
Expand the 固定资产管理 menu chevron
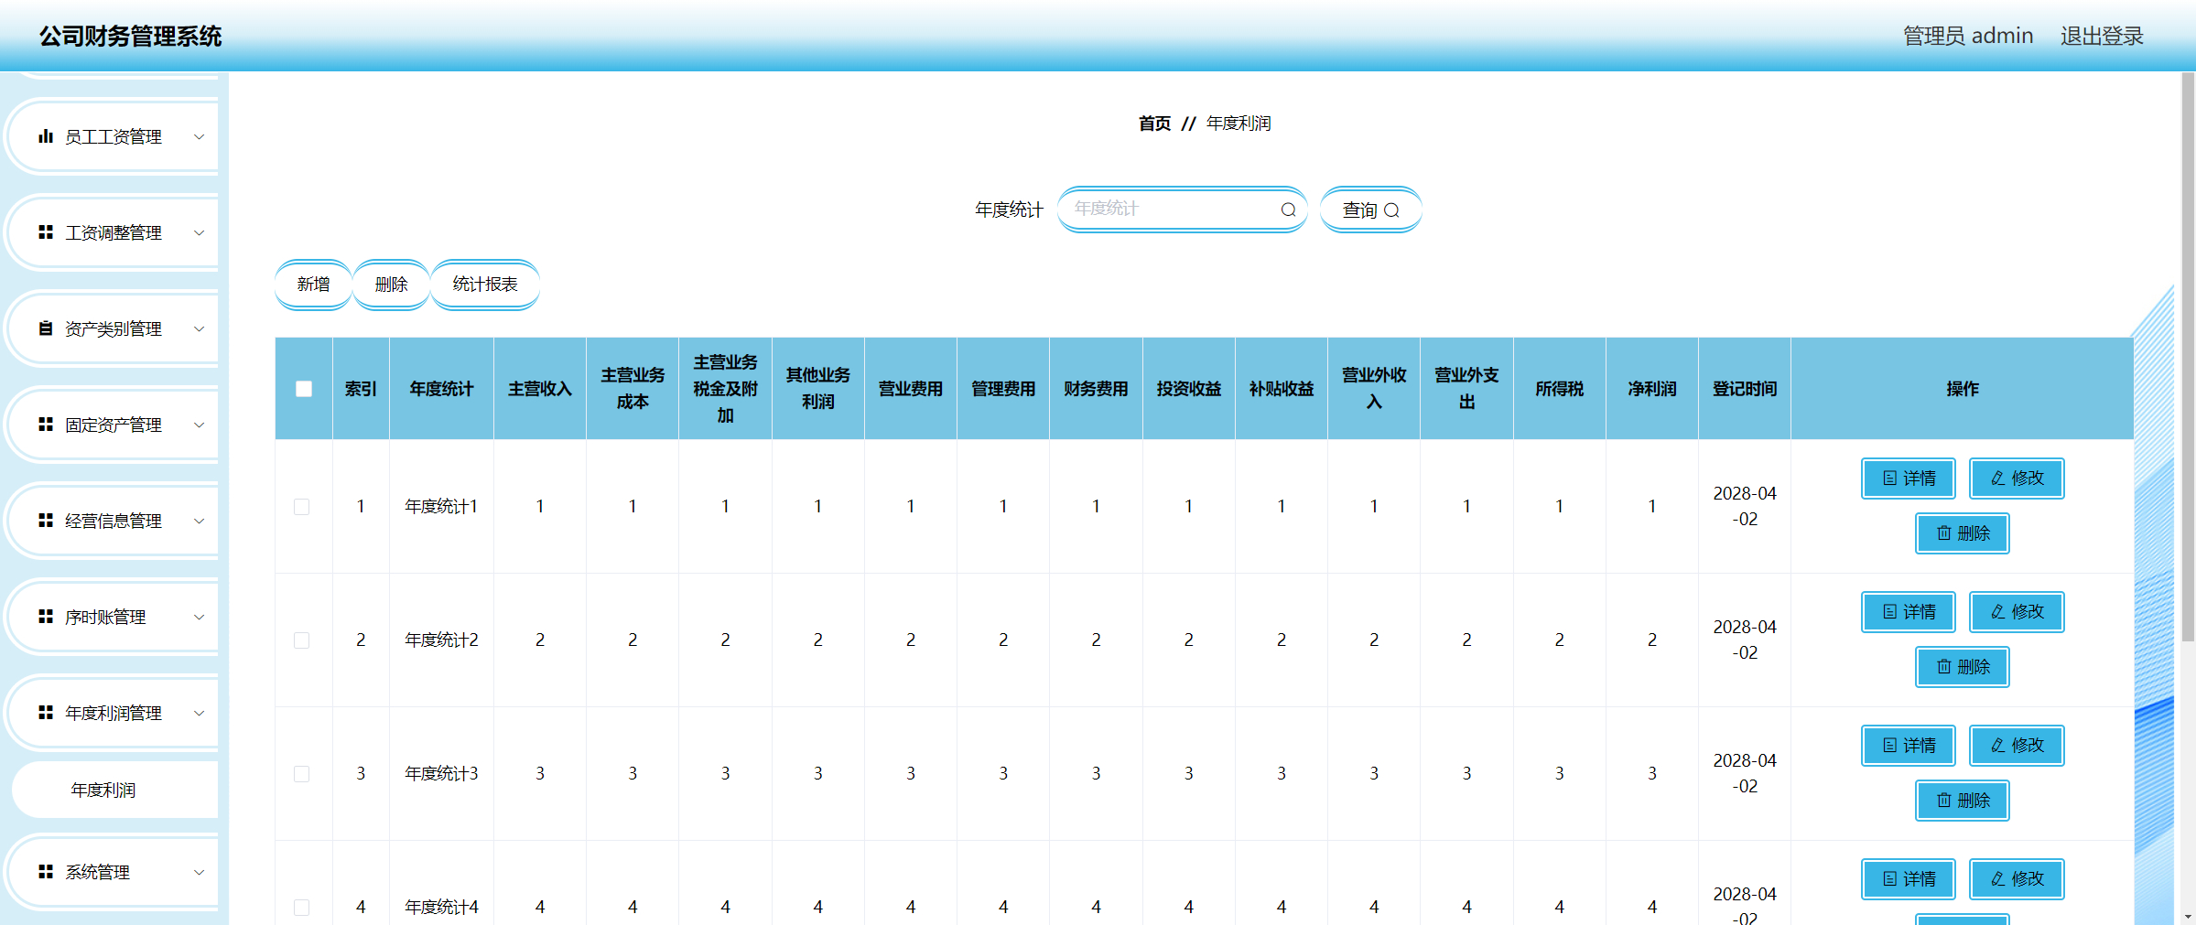pyautogui.click(x=199, y=425)
